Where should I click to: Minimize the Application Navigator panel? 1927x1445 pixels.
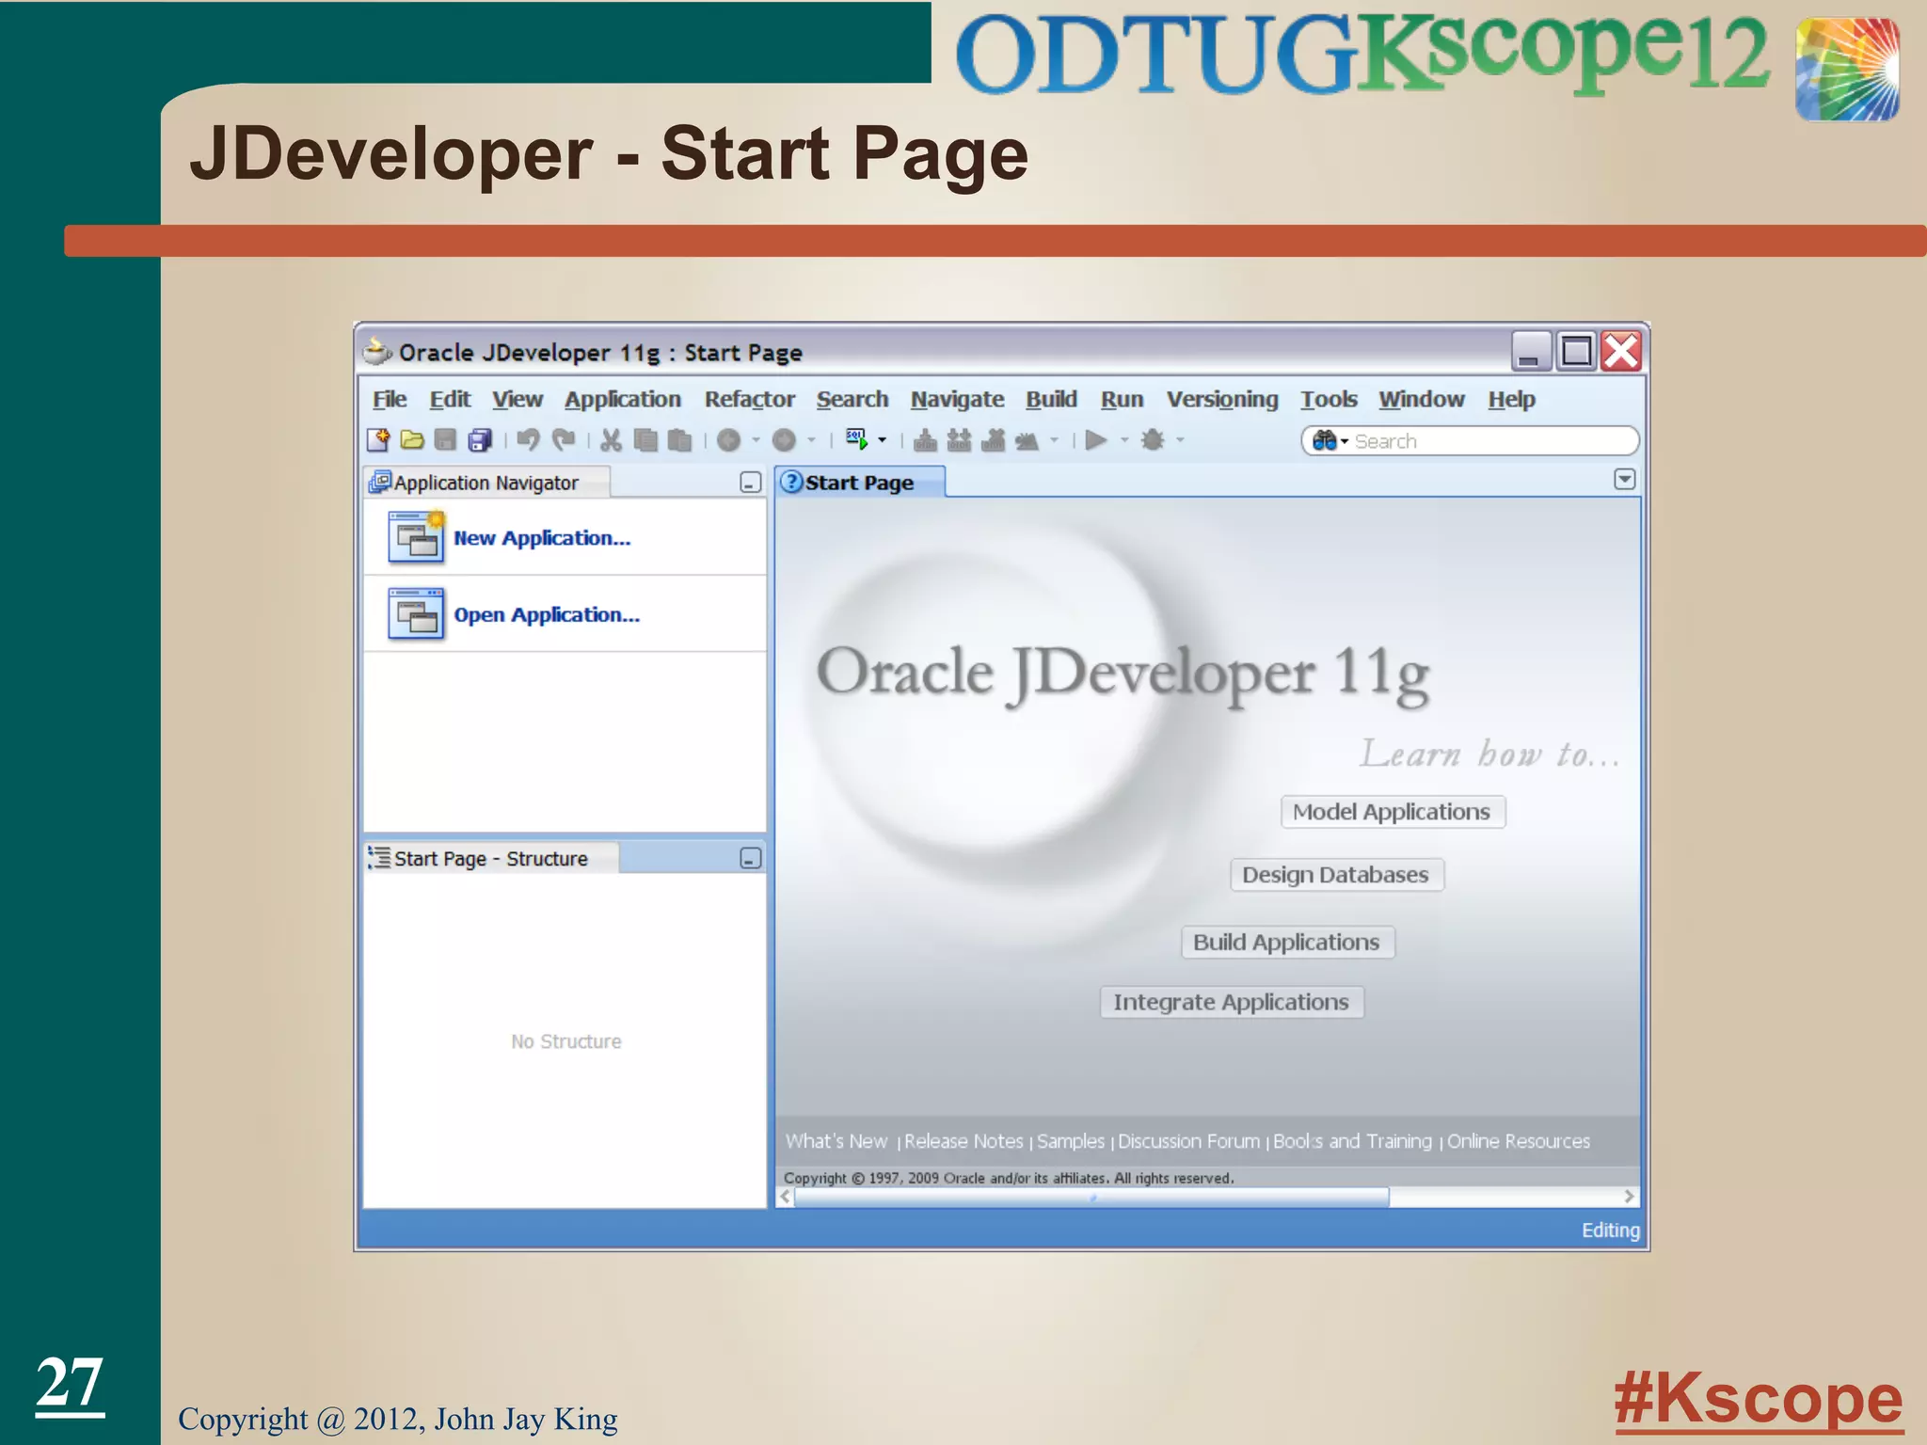point(750,483)
